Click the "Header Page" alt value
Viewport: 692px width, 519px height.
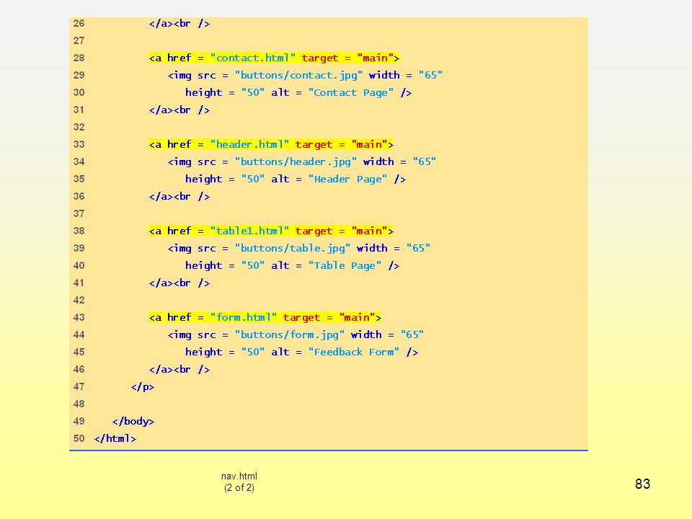pyautogui.click(x=347, y=179)
